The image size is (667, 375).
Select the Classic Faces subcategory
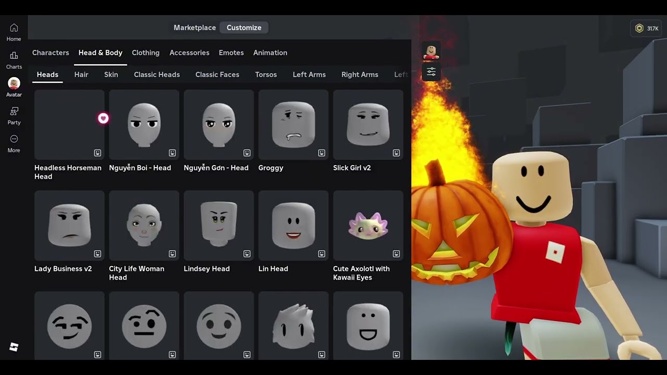tap(217, 74)
